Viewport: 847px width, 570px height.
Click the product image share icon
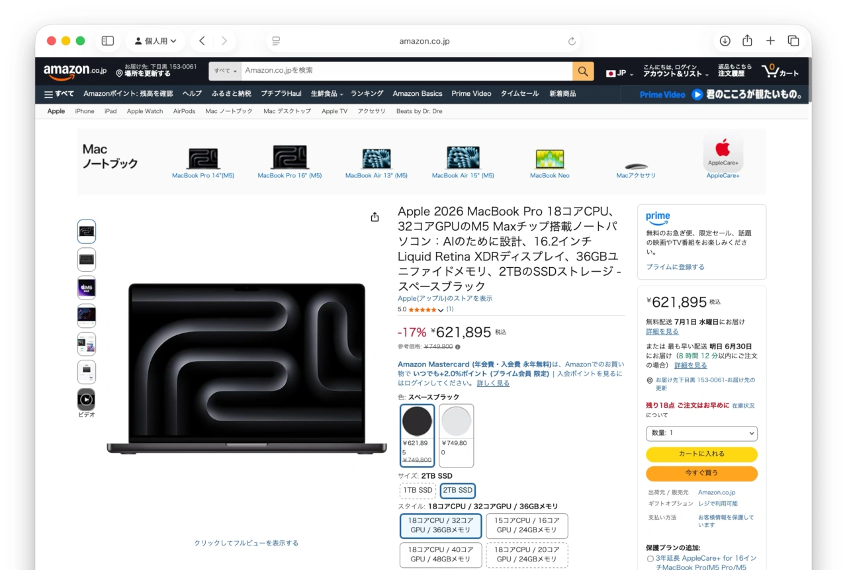click(x=375, y=217)
